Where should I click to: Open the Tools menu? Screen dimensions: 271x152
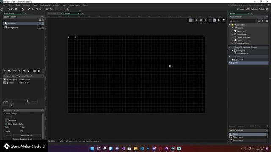(x=35, y=5)
